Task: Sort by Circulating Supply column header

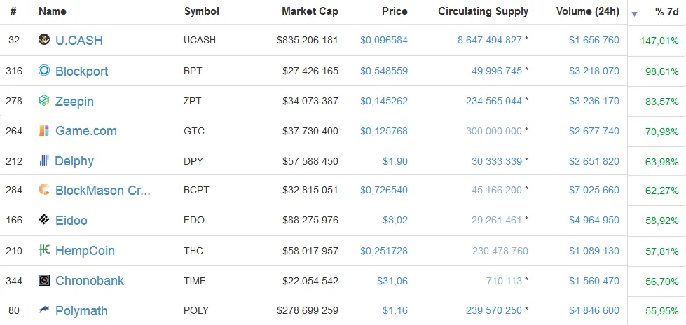Action: click(x=483, y=11)
